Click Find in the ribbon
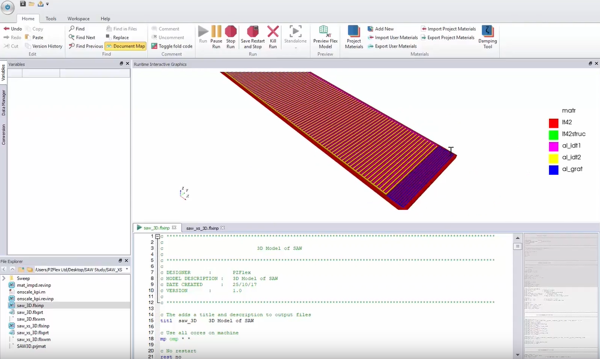600x359 pixels. pyautogui.click(x=76, y=29)
